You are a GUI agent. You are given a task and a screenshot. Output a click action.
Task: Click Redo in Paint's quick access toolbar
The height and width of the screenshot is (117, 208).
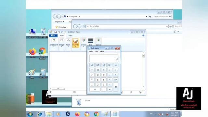click(62, 32)
